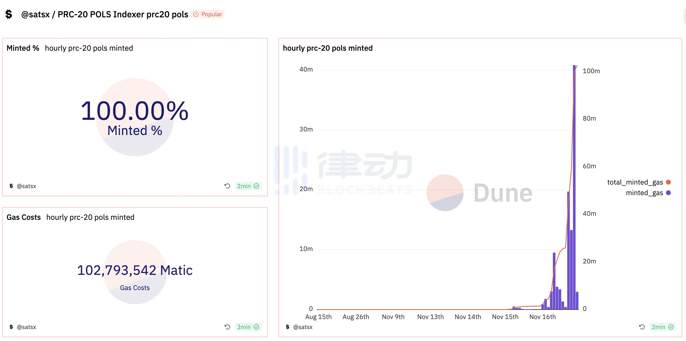Click the 40m left-axis label
This screenshot has height=341, width=686.
(306, 69)
